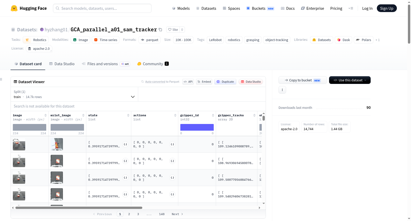Click the wrist_image width histogram bar
The image size is (411, 221).
[x=67, y=127]
